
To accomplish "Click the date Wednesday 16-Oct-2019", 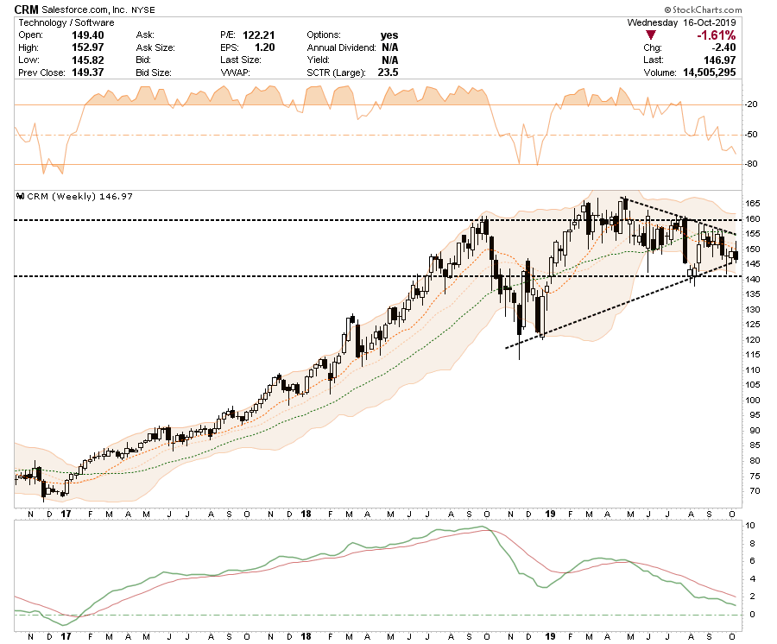I will tap(681, 22).
